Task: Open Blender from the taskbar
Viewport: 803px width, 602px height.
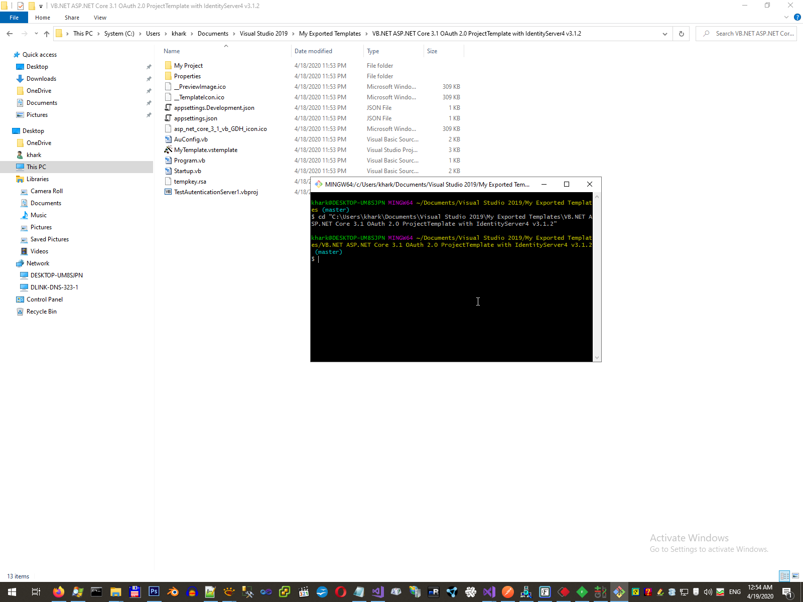Action: tap(173, 592)
